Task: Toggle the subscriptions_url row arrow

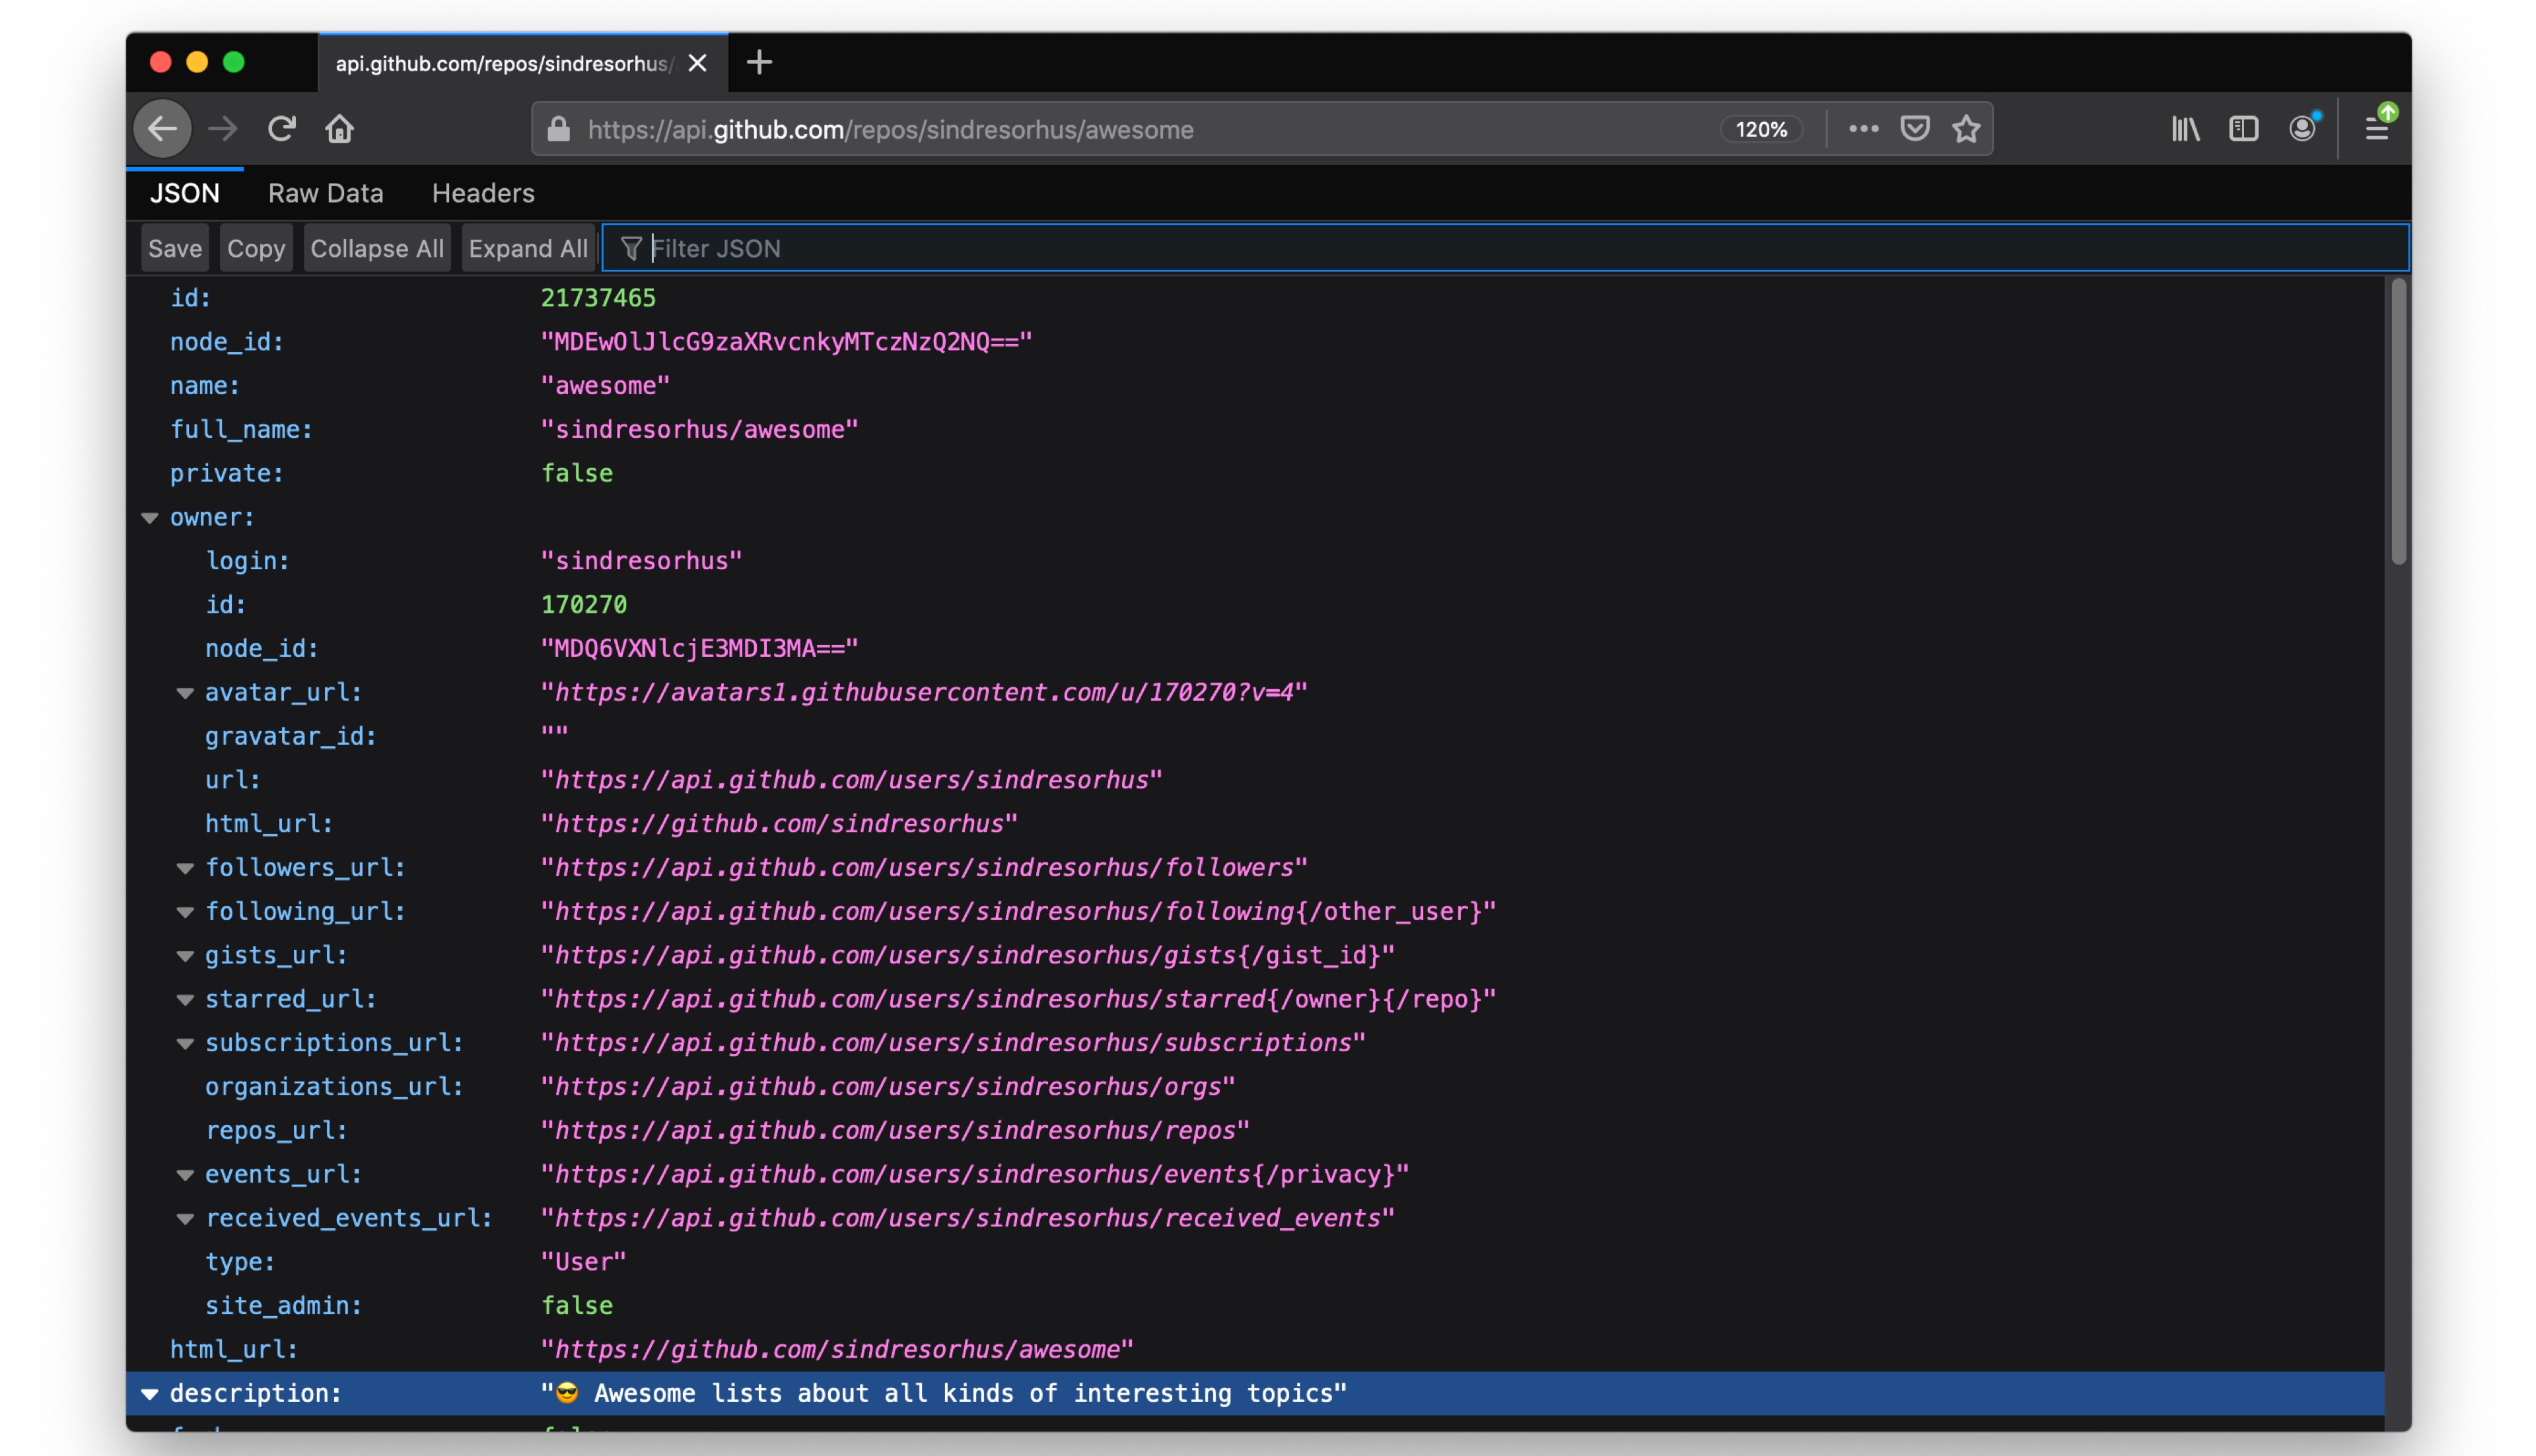Action: click(x=185, y=1043)
